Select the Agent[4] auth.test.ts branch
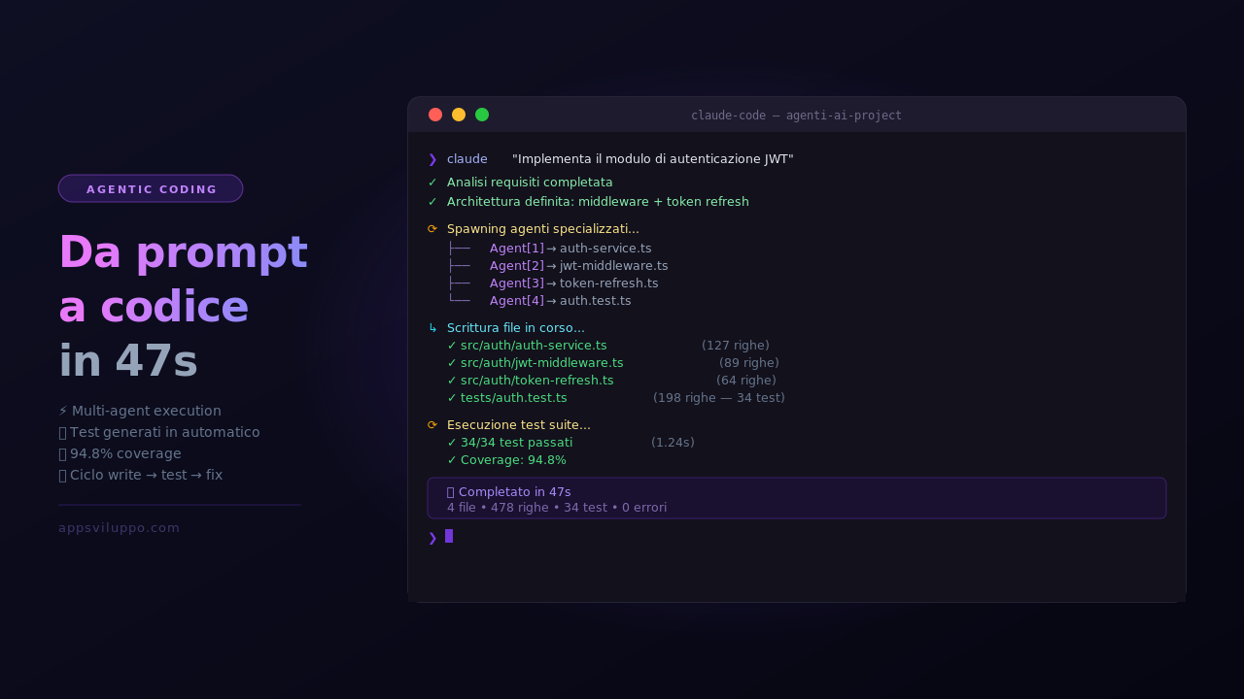This screenshot has width=1244, height=699. click(x=560, y=301)
